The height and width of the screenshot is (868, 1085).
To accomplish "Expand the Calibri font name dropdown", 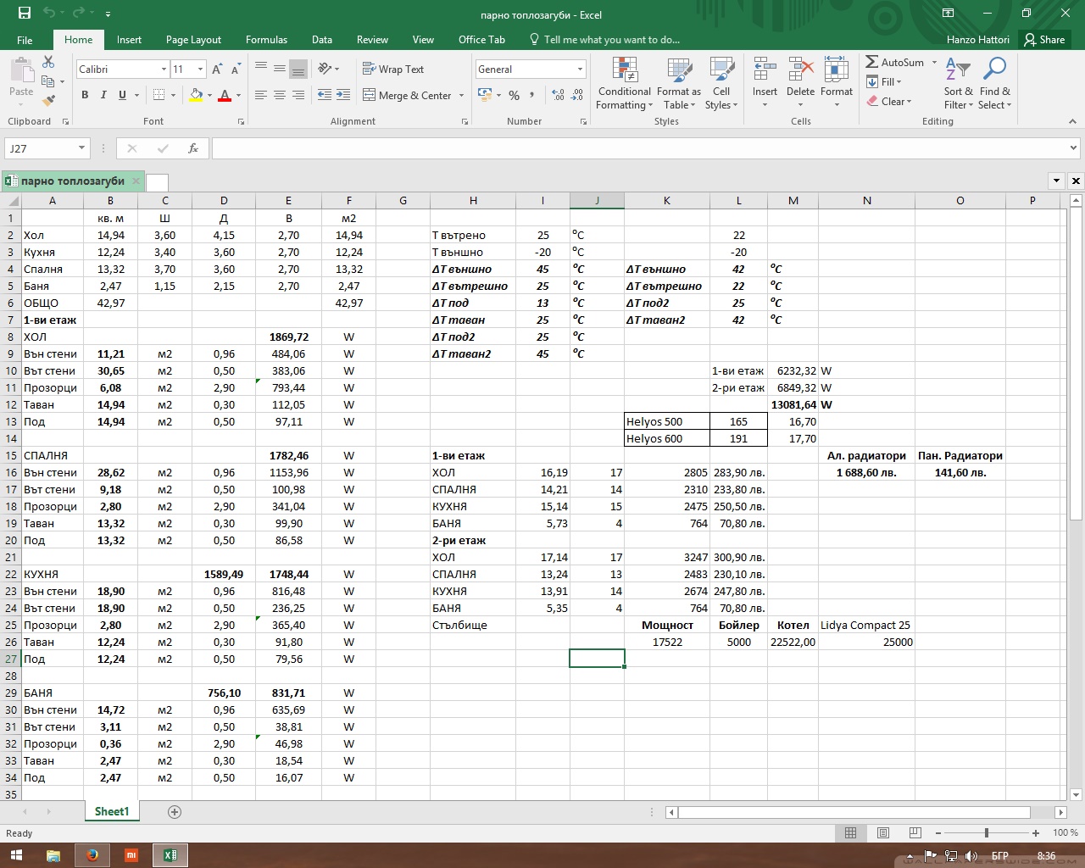I will click(x=164, y=70).
